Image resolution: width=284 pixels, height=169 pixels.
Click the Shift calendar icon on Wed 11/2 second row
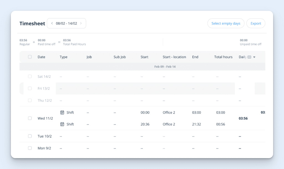tap(62, 124)
